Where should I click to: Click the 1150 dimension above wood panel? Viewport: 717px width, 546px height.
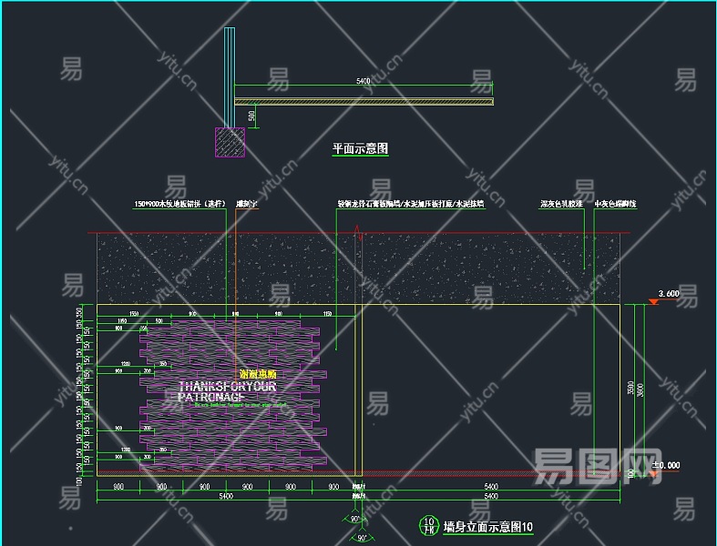(327, 314)
